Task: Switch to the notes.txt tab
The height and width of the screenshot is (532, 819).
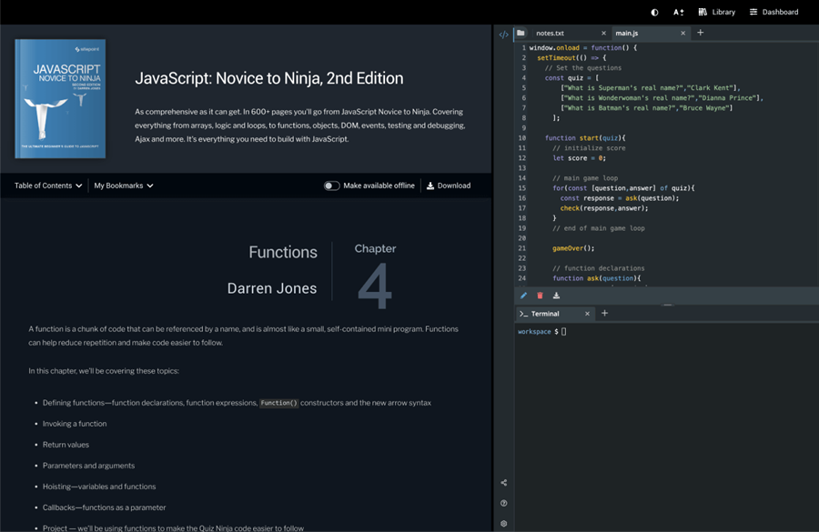Action: click(x=551, y=34)
